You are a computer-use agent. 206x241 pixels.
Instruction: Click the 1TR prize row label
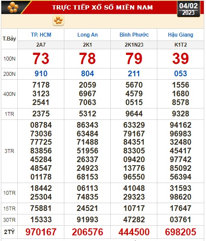click(x=10, y=114)
